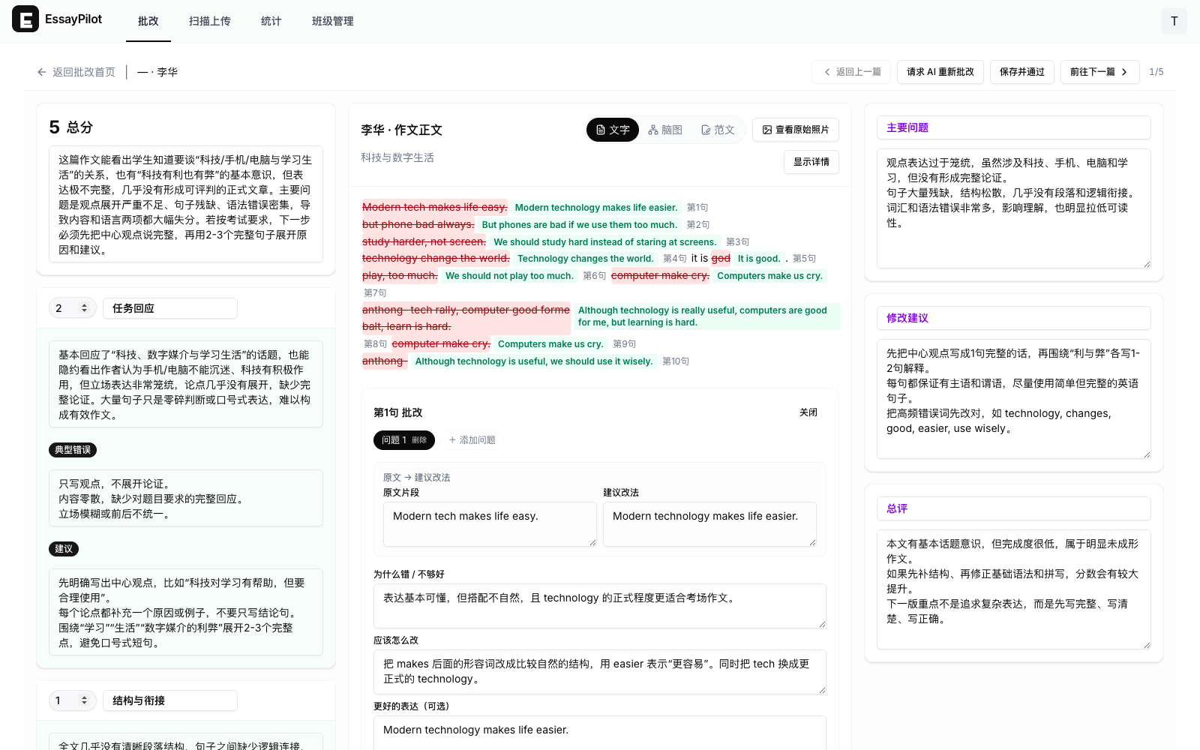Delete 问题 1 via the 删除 link
This screenshot has height=750, width=1200.
(420, 440)
